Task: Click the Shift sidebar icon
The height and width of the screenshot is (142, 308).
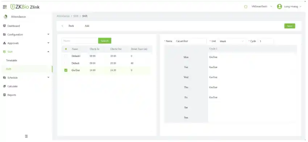Action: coord(4,52)
